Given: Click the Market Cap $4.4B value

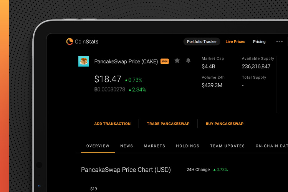Looking at the screenshot, I should coord(208,66).
